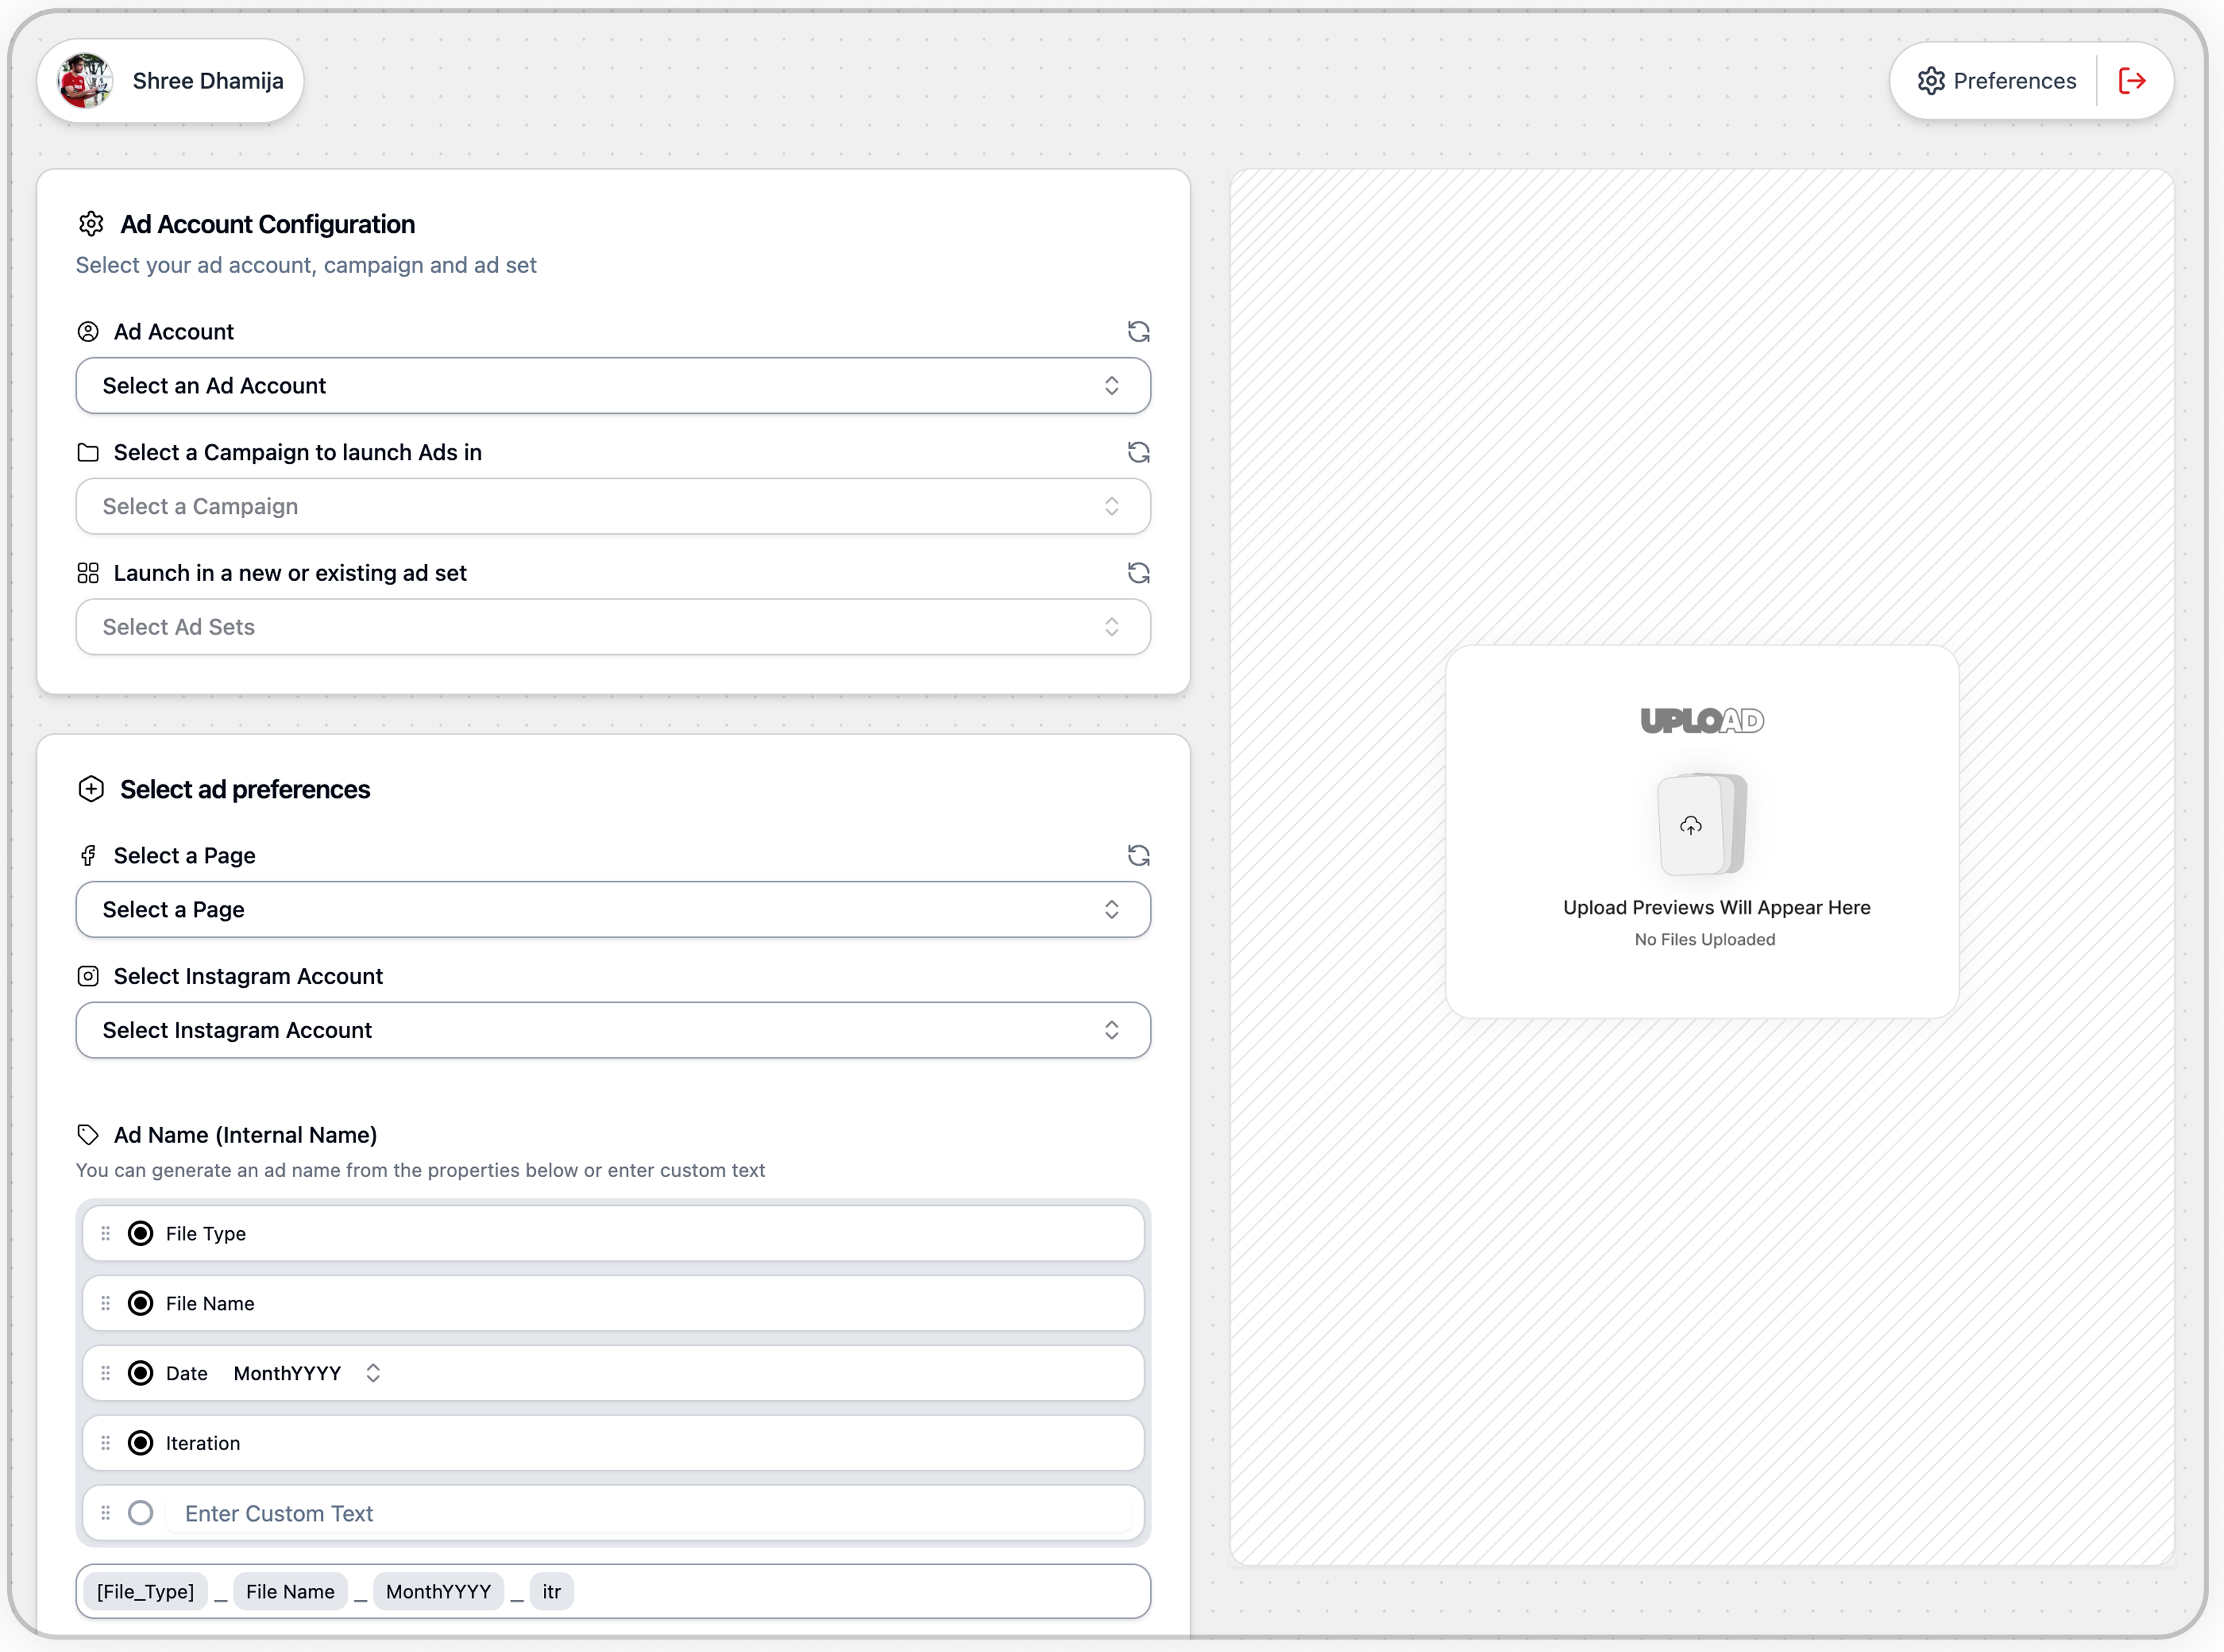Click 'Launch in a new or existing ad set'
Image resolution: width=2224 pixels, height=1652 pixels.
pyautogui.click(x=290, y=573)
